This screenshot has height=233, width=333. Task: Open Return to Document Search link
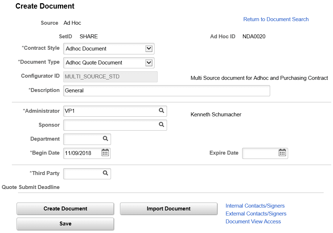[276, 19]
